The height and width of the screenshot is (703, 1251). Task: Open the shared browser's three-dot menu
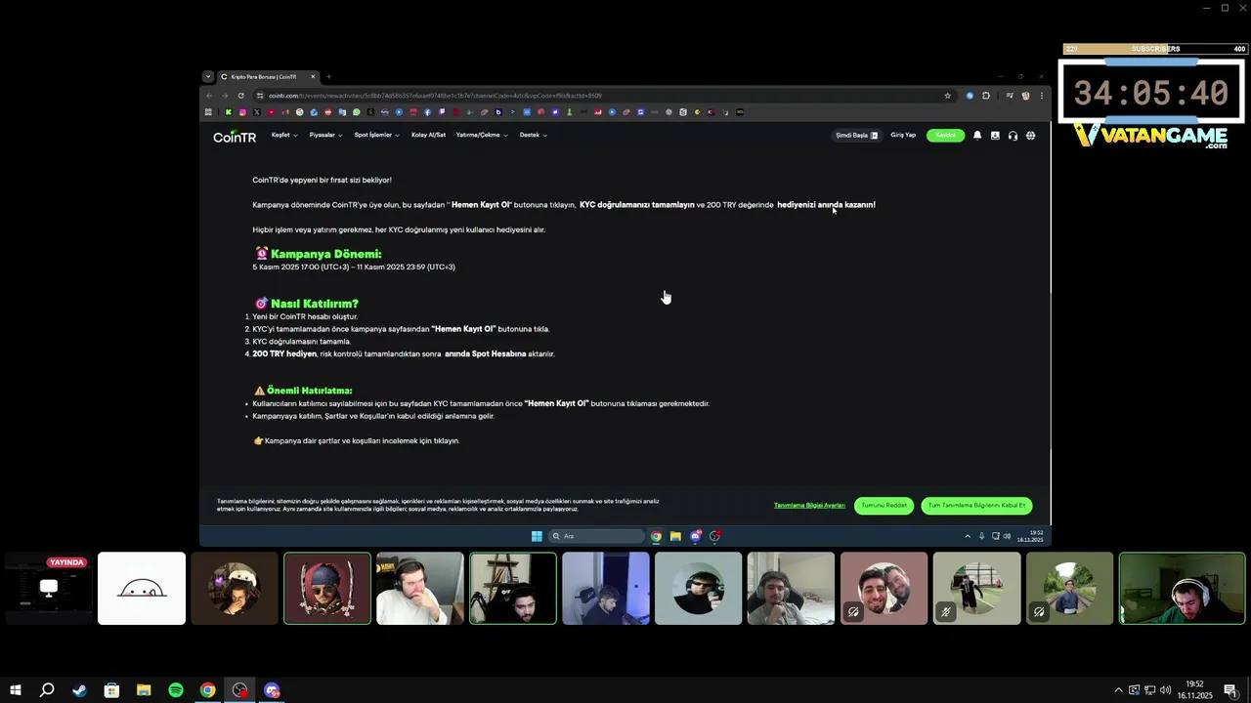click(x=1042, y=96)
